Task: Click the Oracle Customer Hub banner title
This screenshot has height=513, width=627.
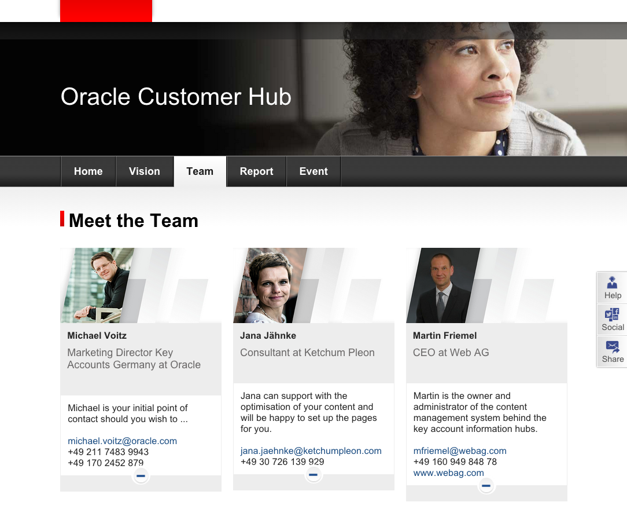Action: [176, 97]
